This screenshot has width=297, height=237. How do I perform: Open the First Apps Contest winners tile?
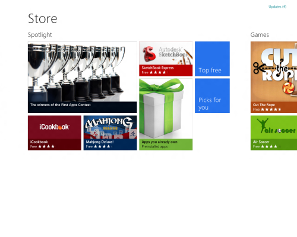[83, 77]
